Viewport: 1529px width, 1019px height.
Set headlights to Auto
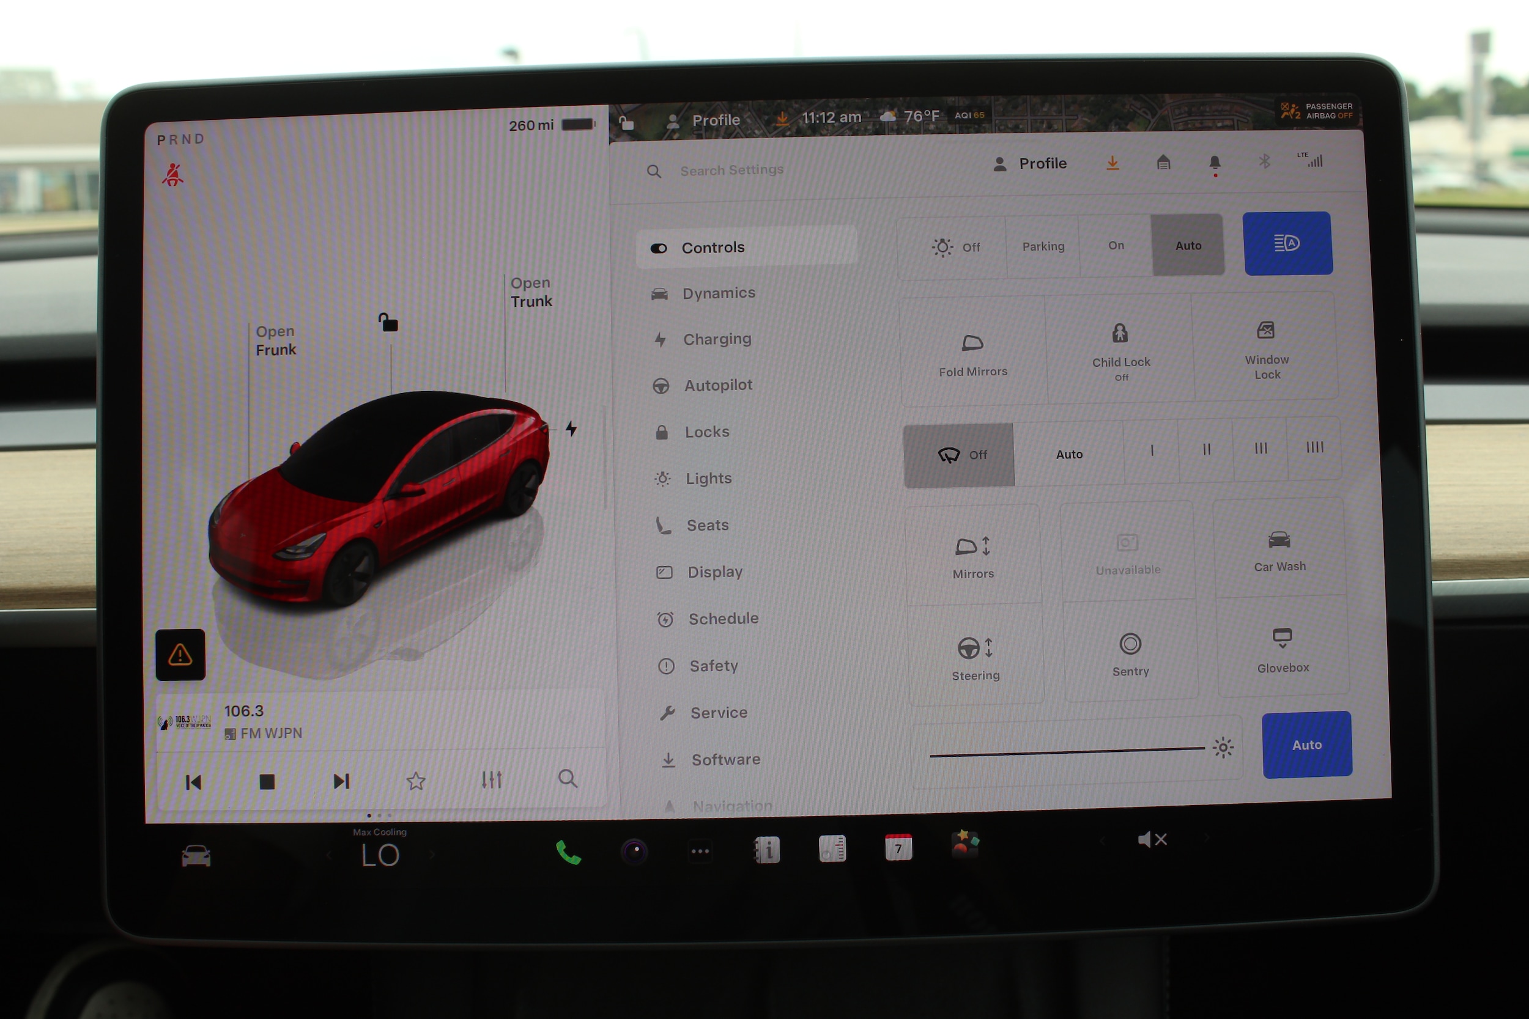(x=1188, y=245)
